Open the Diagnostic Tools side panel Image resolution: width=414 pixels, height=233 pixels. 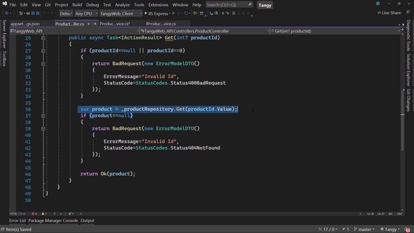tap(408, 36)
